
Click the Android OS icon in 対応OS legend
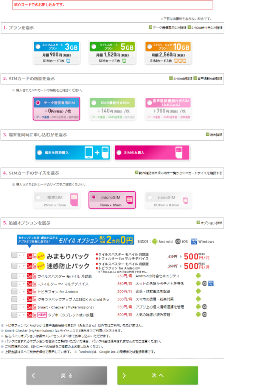[x=155, y=241]
